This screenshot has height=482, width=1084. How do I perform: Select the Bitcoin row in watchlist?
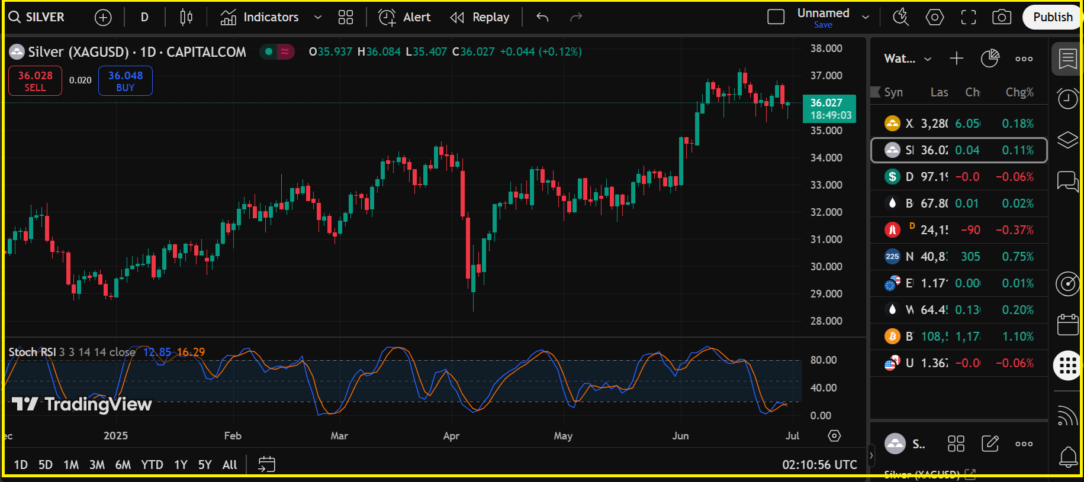(x=958, y=337)
